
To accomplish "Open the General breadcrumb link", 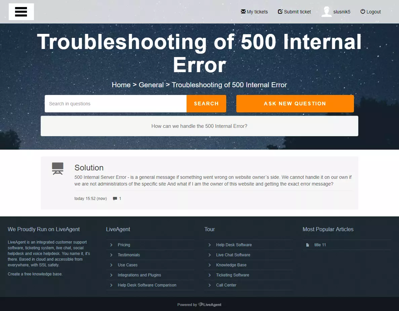I will (151, 85).
